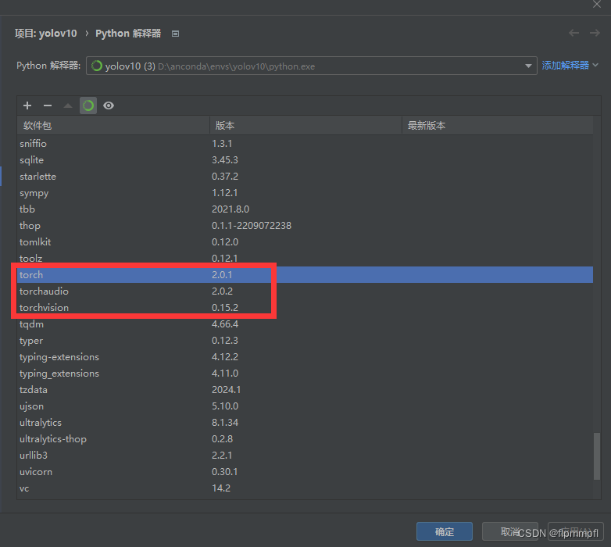This screenshot has width=611, height=547.
Task: Click the package list vertical scrollbar thumb
Action: 597,456
